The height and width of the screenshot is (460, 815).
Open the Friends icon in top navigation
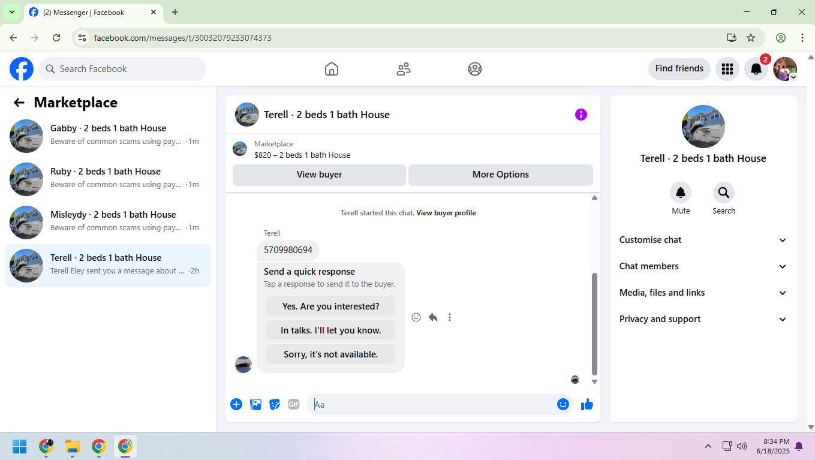click(x=404, y=69)
